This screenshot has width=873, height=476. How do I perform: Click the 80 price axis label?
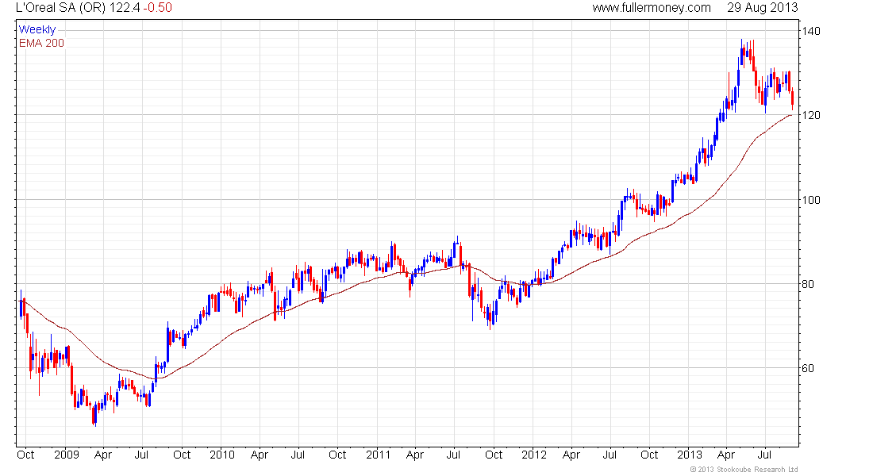coord(808,284)
